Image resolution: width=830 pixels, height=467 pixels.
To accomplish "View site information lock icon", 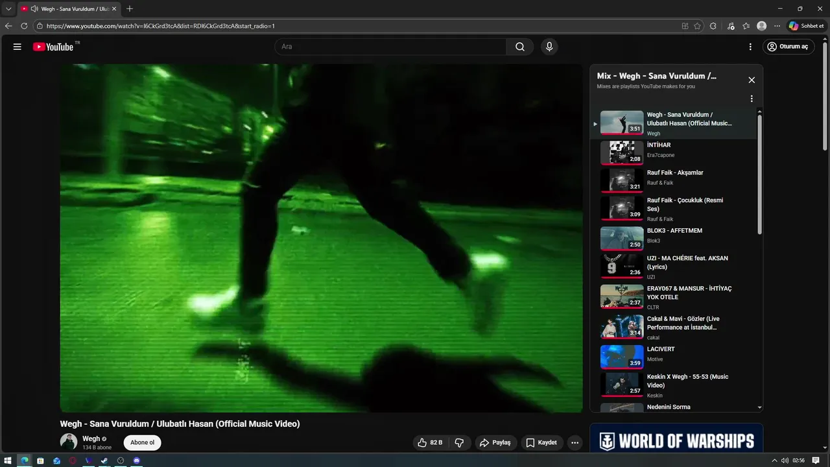I will [x=40, y=26].
